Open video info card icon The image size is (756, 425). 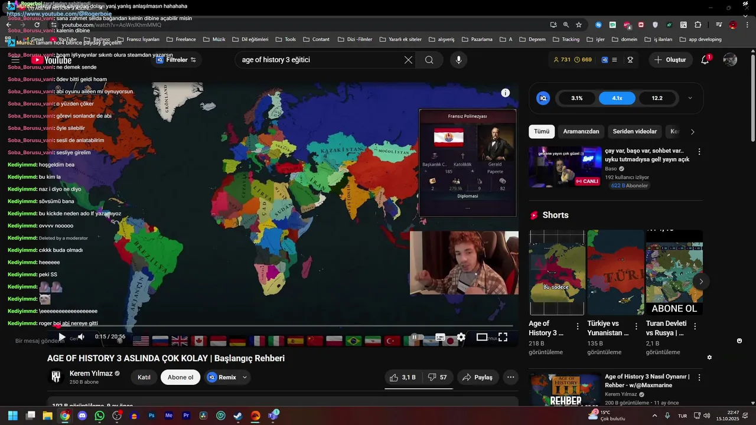506,93
